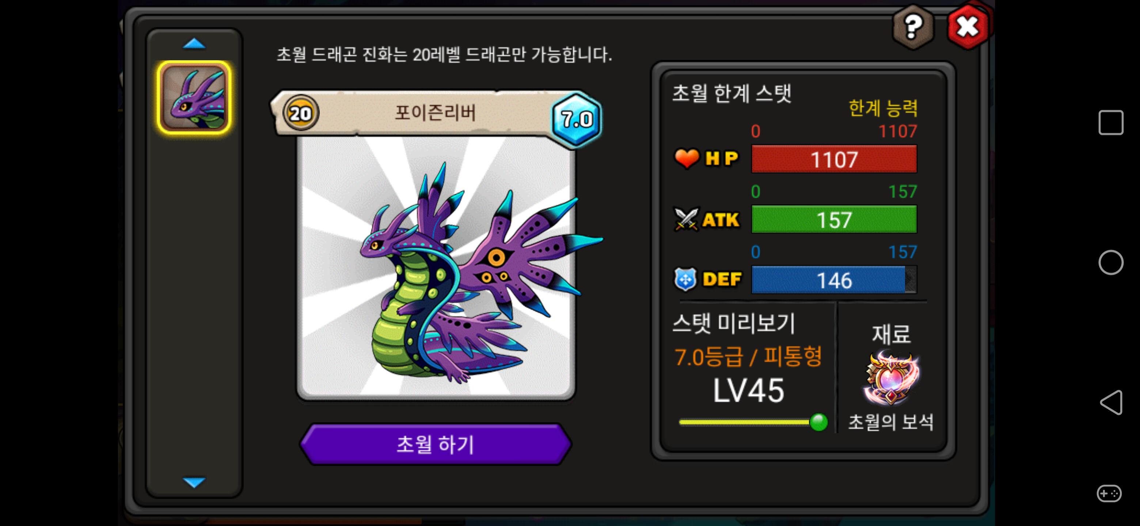Tap the Android recent apps square button
1140x526 pixels.
1110,122
